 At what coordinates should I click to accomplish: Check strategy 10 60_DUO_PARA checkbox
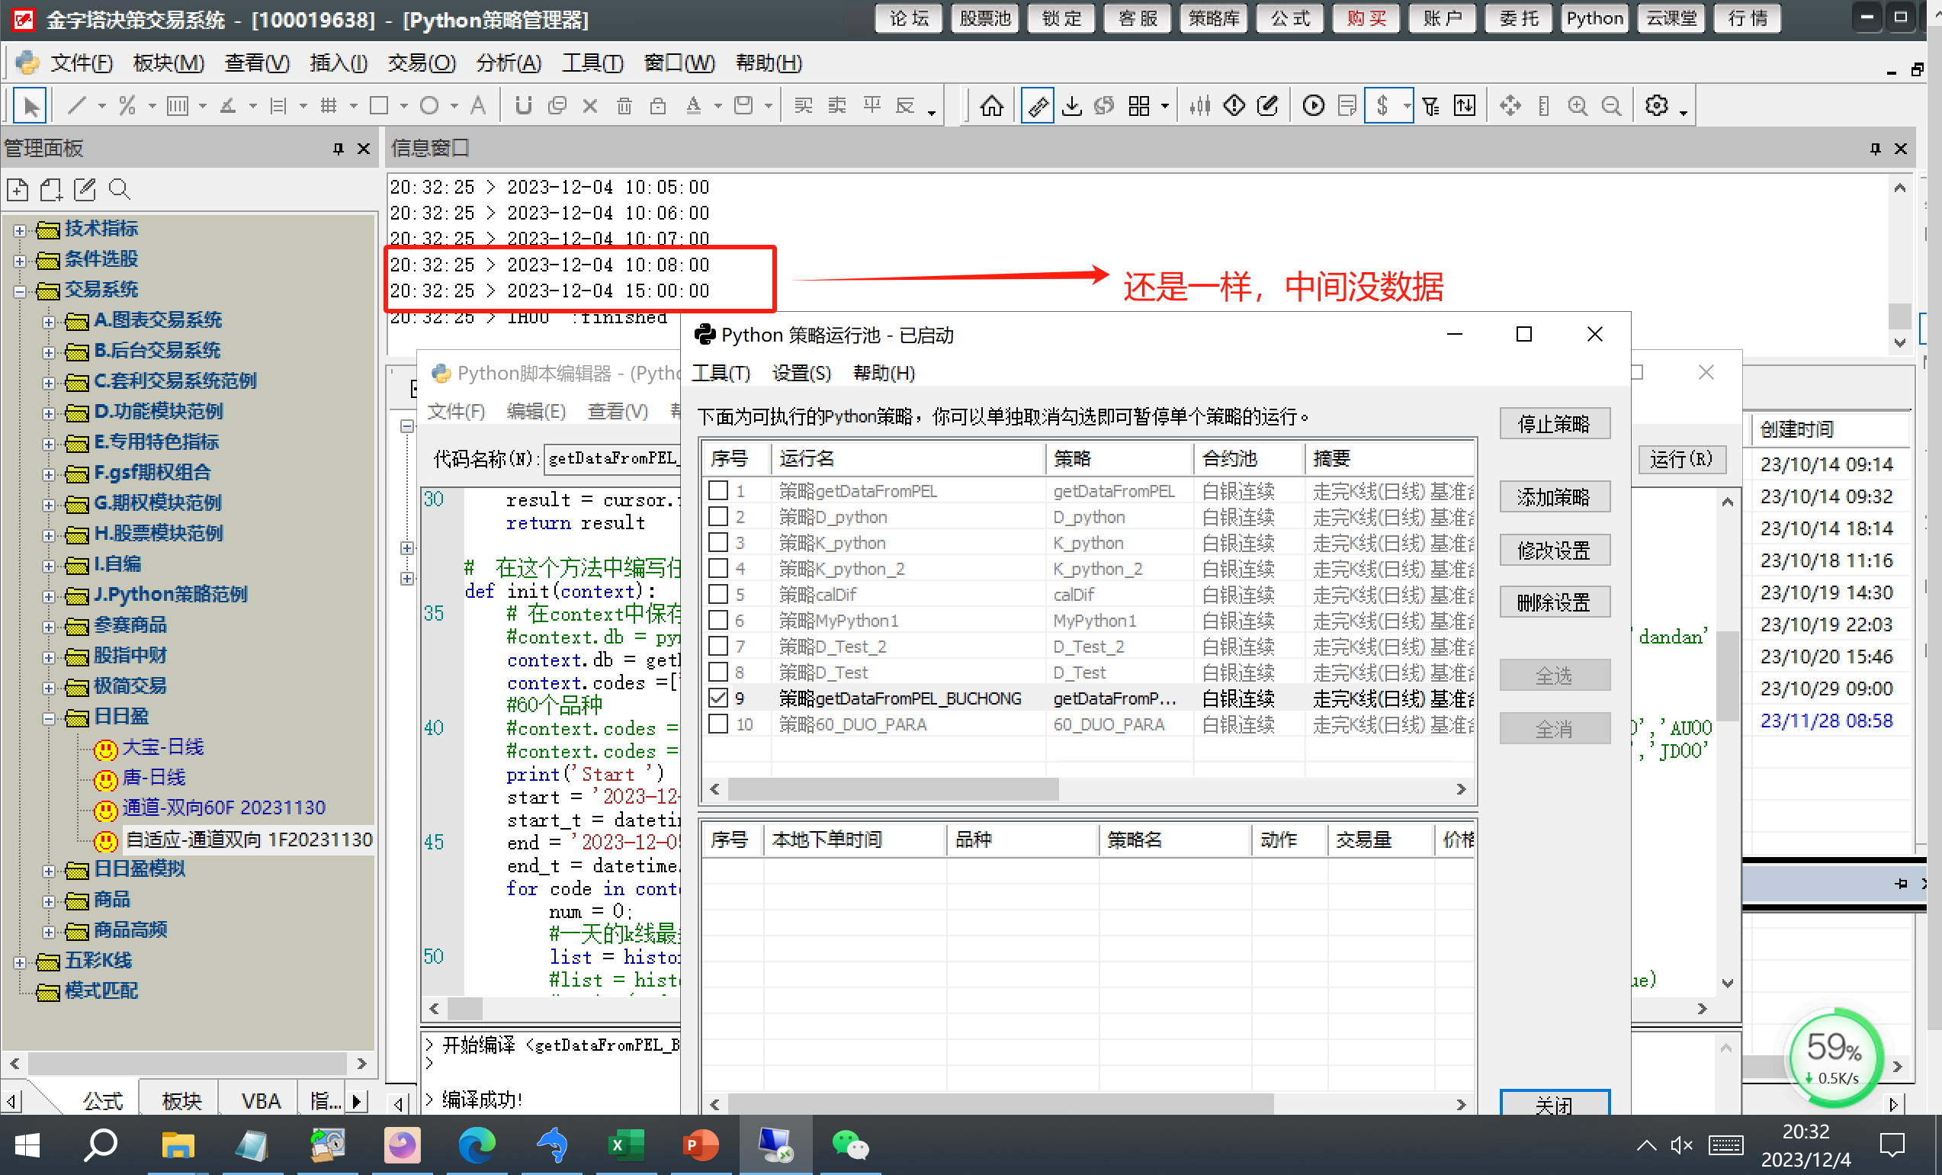pos(718,724)
